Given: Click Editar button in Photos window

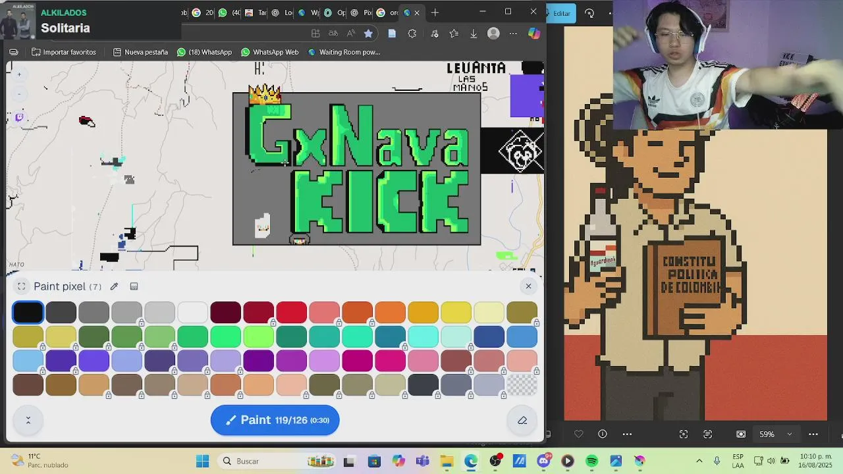Looking at the screenshot, I should 562,13.
